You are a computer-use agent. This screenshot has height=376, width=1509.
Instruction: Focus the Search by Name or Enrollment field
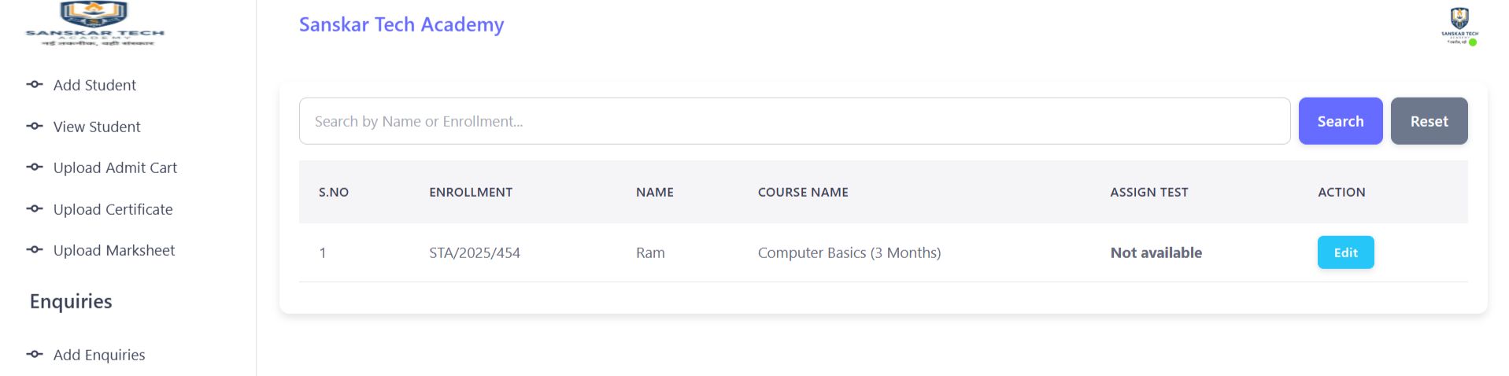coord(793,121)
